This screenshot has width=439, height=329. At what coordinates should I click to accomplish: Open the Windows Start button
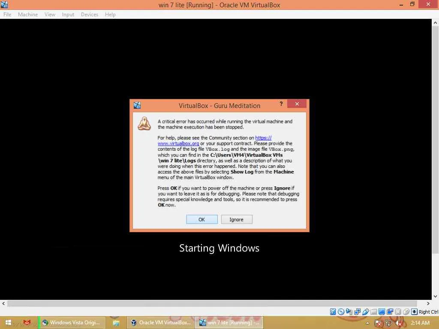point(8,323)
